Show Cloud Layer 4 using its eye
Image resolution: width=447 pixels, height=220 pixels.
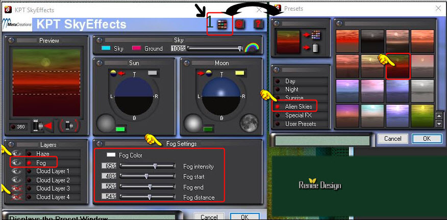point(17,197)
